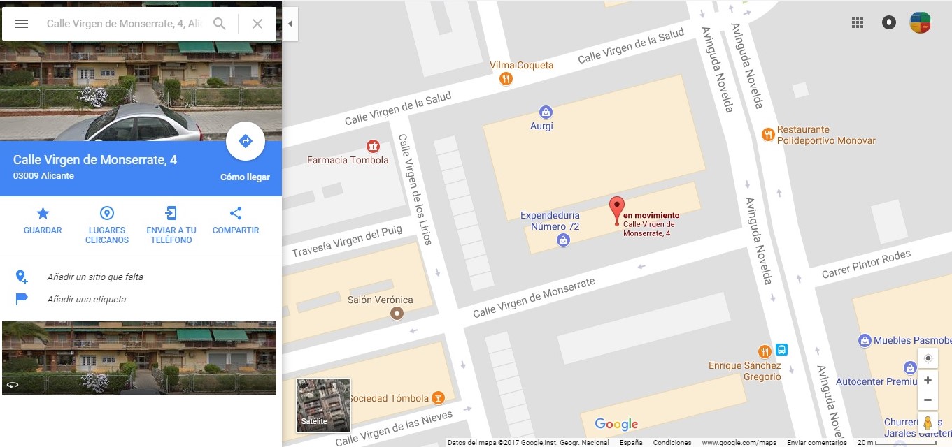Zoom in with plus button
Screen dimensions: 952x447
coord(928,381)
